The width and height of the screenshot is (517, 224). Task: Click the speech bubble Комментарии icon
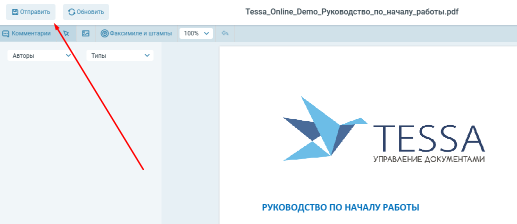tap(6, 33)
